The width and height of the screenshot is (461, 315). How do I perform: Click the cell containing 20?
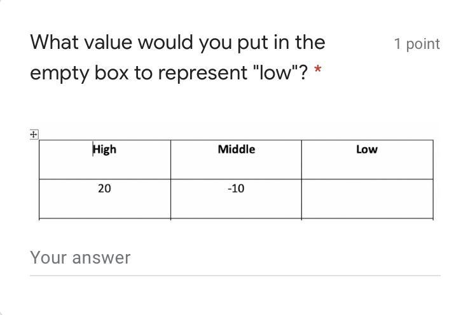(x=105, y=199)
